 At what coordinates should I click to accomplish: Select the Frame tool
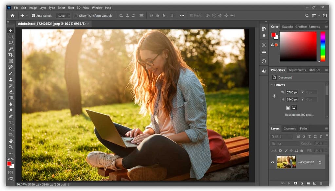(10, 61)
